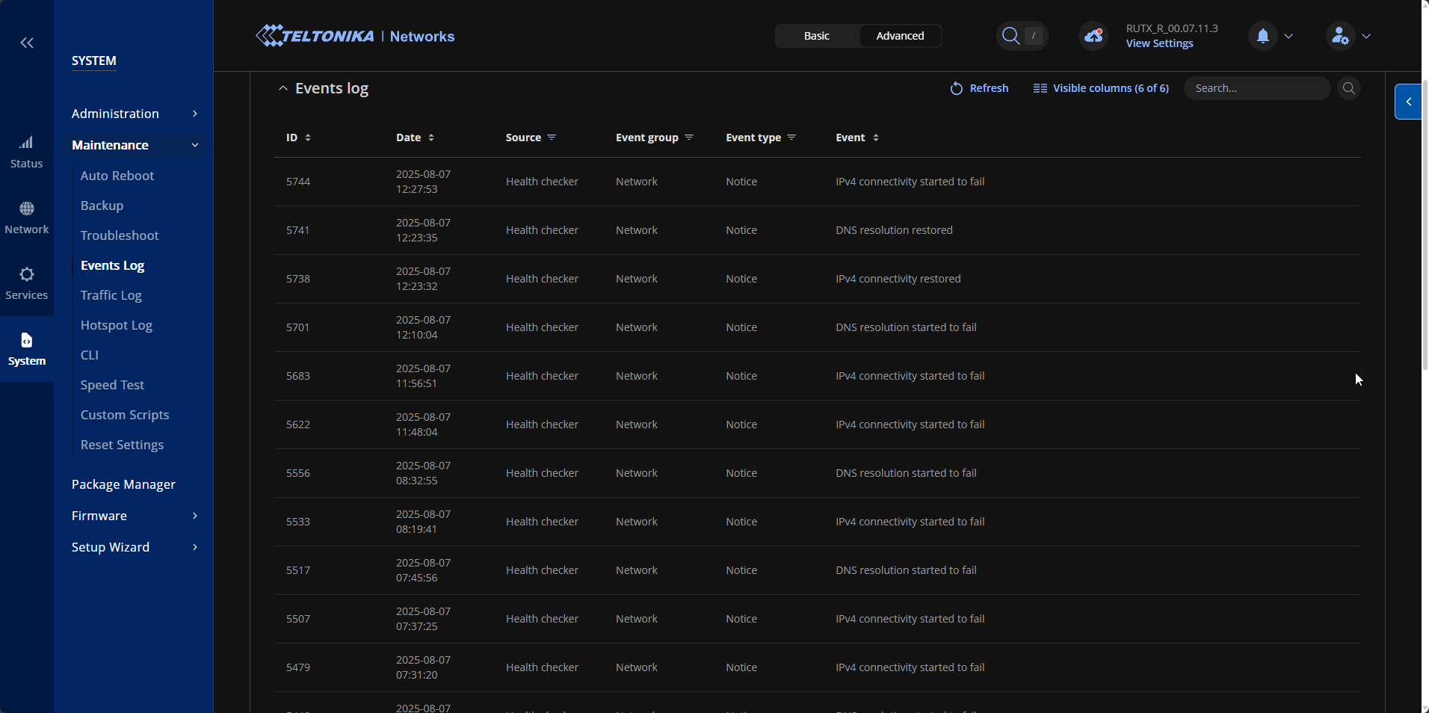Switch to Advanced mode
Image resolution: width=1429 pixels, height=713 pixels.
point(900,36)
